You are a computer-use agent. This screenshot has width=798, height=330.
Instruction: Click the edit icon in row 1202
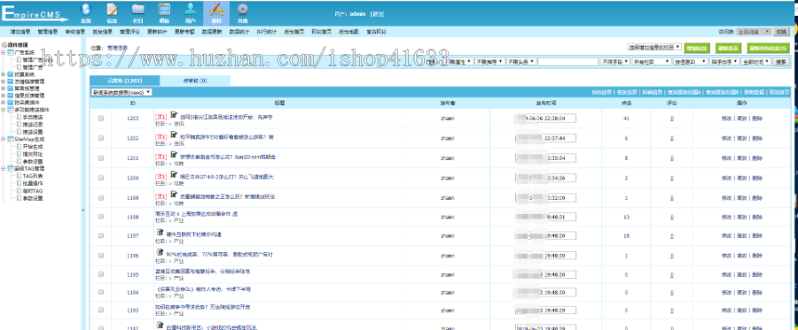pos(174,135)
